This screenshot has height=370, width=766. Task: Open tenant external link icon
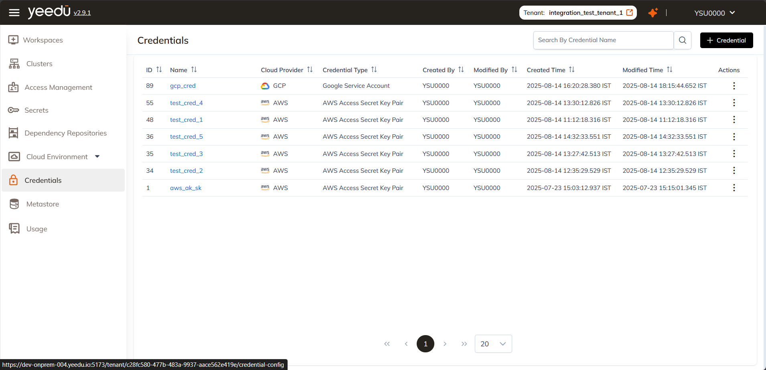[x=630, y=12]
